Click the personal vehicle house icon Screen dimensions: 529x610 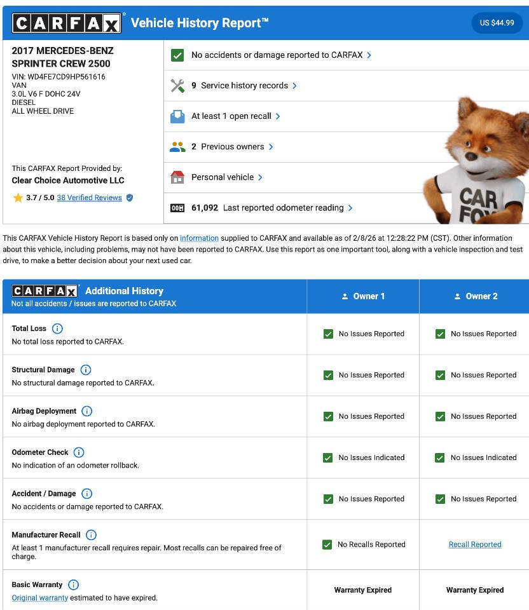177,177
